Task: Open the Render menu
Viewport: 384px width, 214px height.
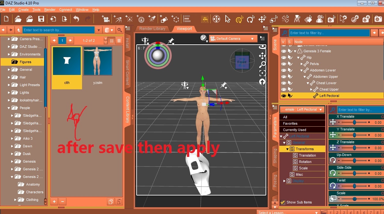Action: pyautogui.click(x=50, y=10)
